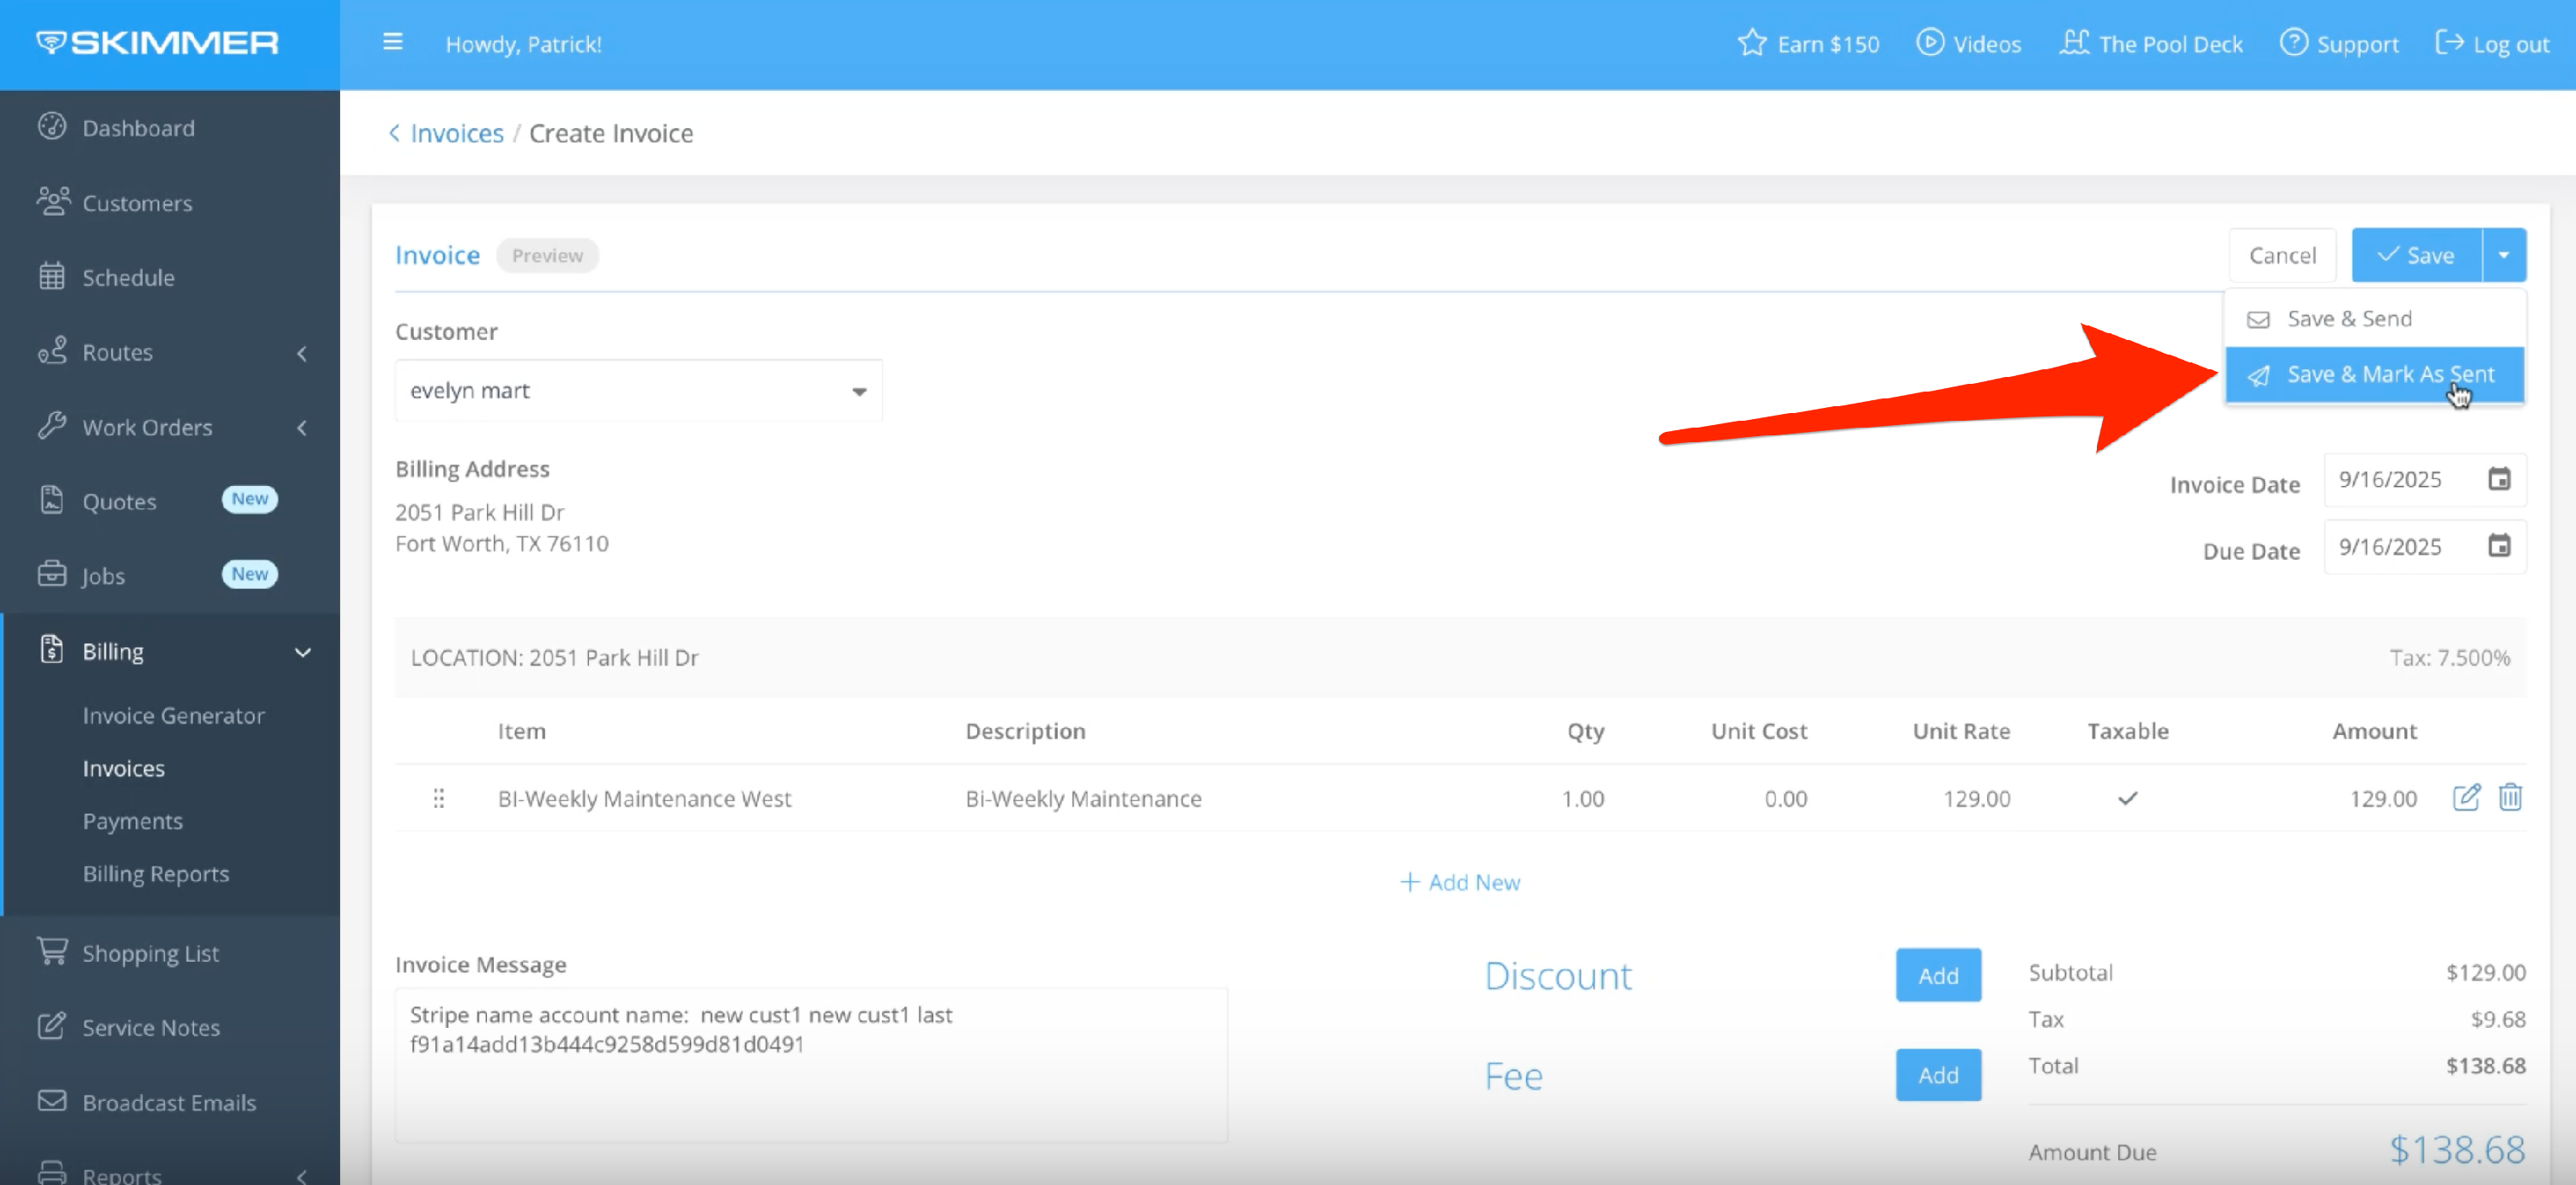Switch to the Preview tab
The image size is (2576, 1185).
point(547,255)
